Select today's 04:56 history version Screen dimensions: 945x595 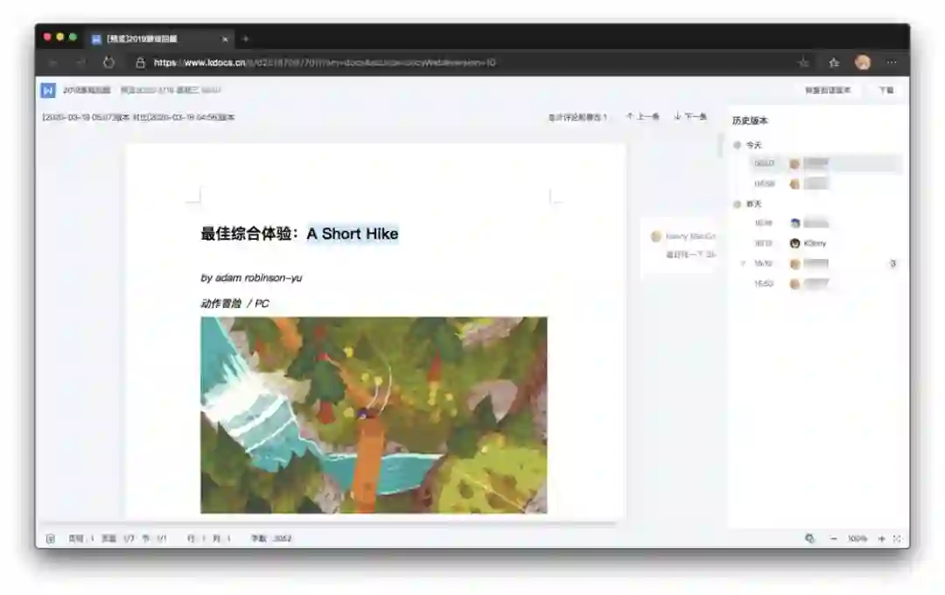[x=826, y=184]
